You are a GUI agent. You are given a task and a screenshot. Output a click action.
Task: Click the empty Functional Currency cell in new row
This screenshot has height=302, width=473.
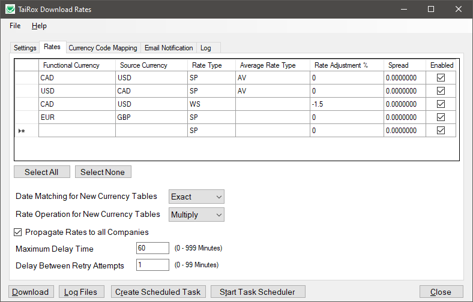(77, 131)
